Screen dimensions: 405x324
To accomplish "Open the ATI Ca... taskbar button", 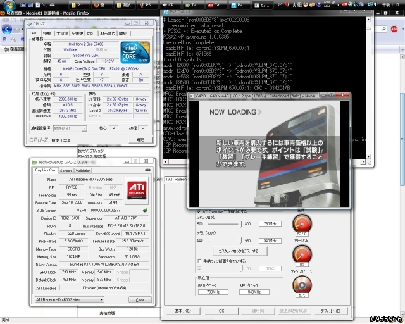I will (x=216, y=5).
